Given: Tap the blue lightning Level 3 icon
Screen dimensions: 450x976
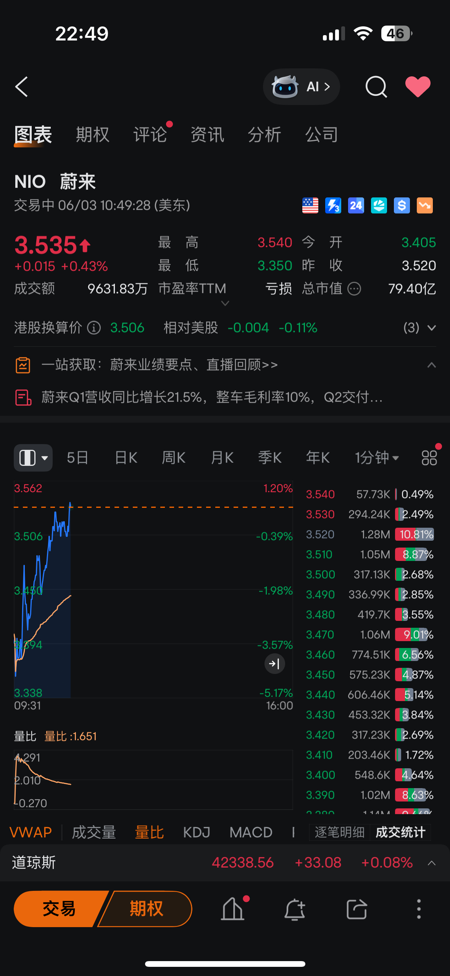Looking at the screenshot, I should 333,205.
